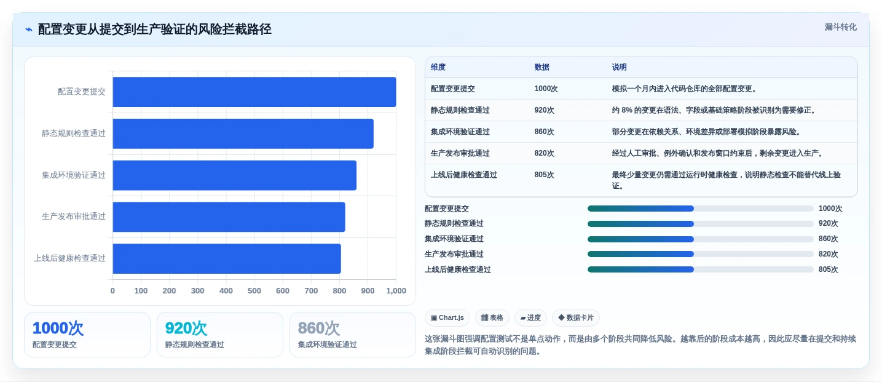Click the 上线后健康检查通过 chart bar
The image size is (882, 382).
[x=227, y=258]
